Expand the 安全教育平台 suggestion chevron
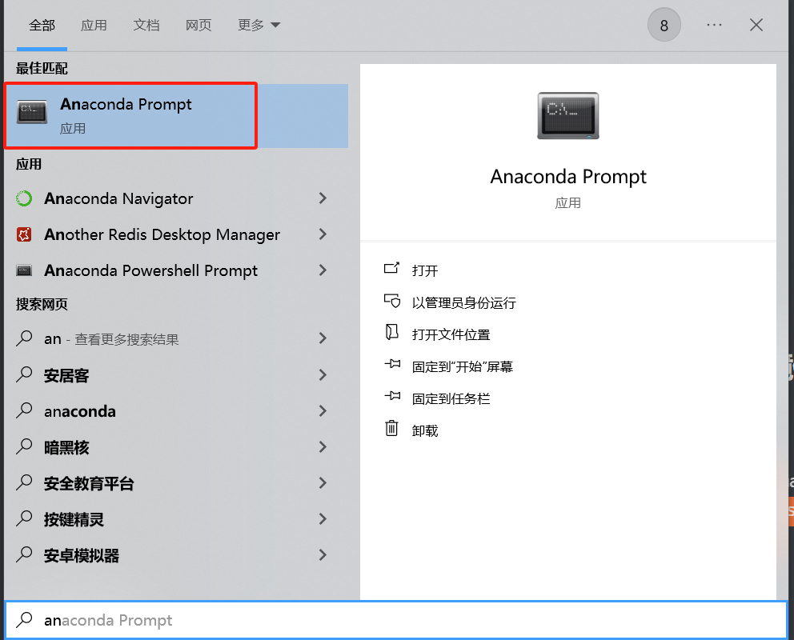This screenshot has height=640, width=794. point(323,483)
